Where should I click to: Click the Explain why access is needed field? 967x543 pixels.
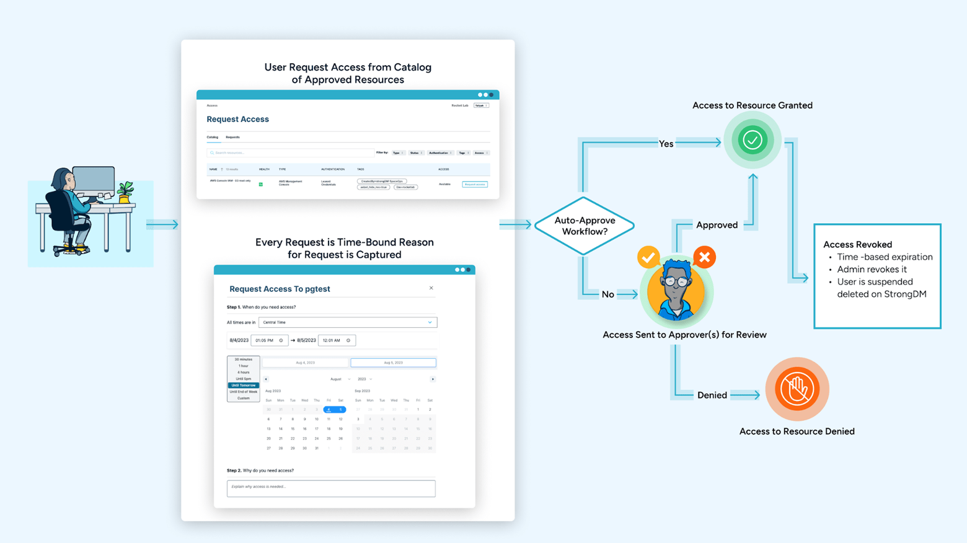pos(331,488)
